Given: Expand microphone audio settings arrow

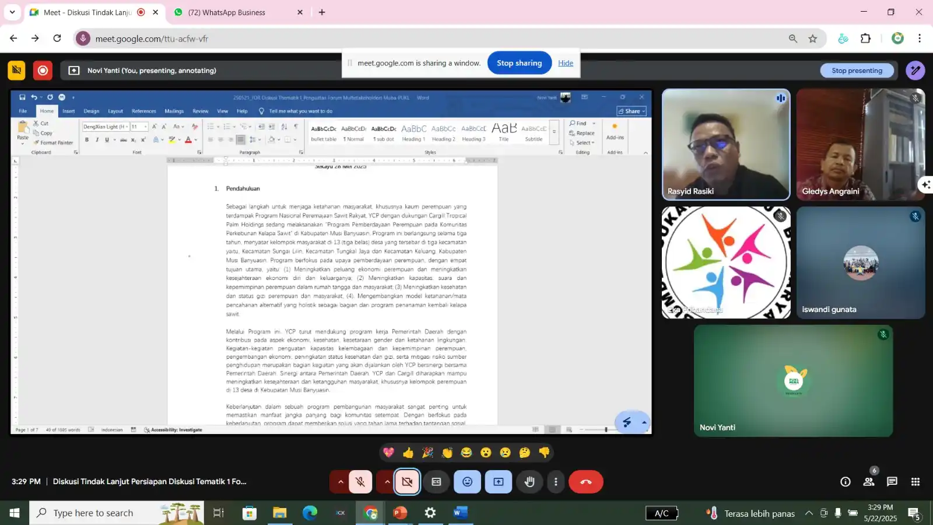Looking at the screenshot, I should 341,482.
